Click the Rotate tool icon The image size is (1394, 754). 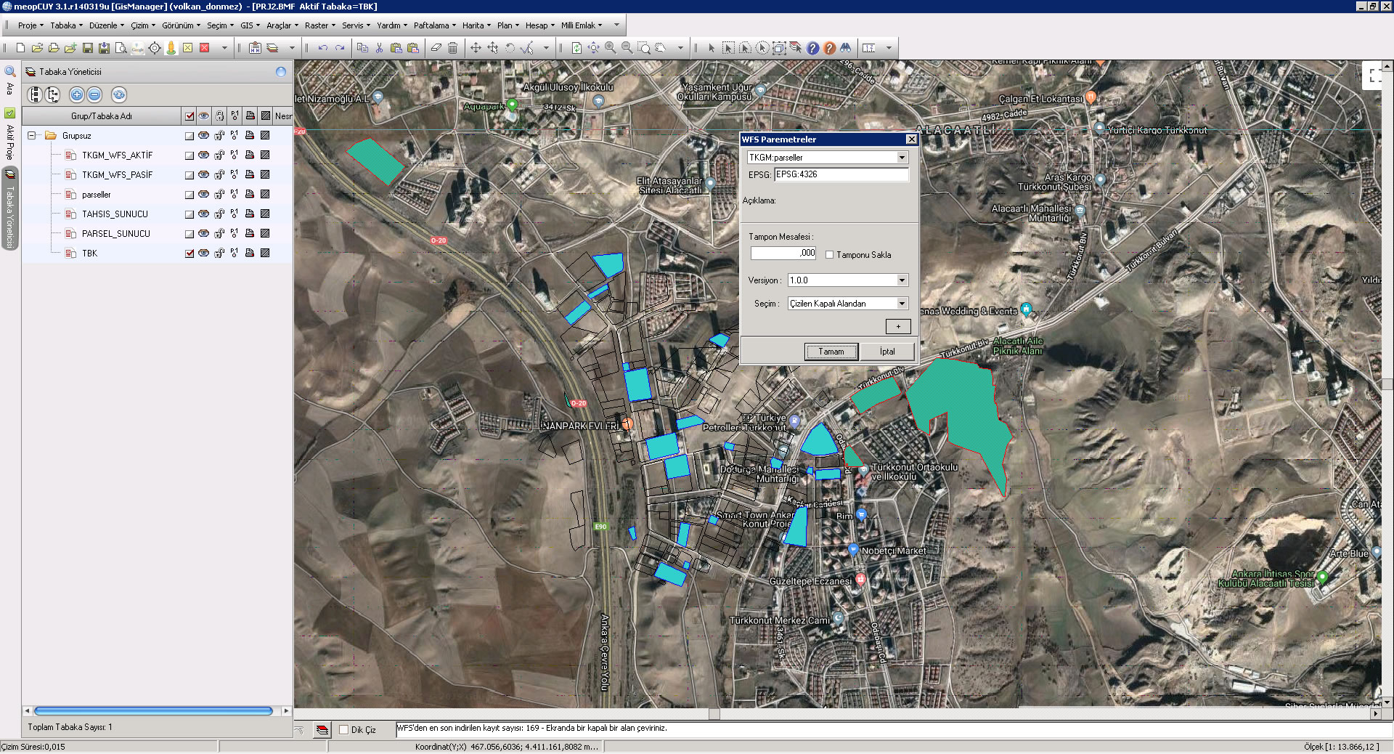[510, 48]
